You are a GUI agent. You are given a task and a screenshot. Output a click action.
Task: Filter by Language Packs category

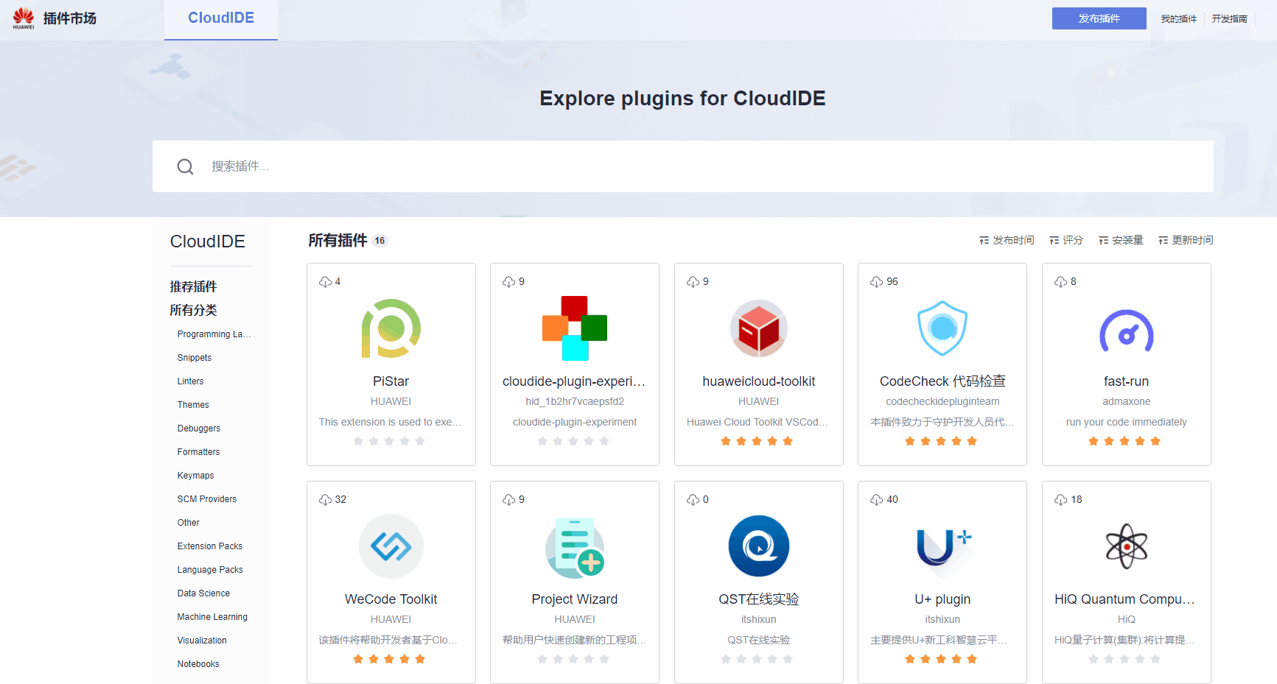click(210, 570)
